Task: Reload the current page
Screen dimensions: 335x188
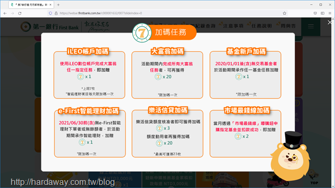Action: (x=20, y=13)
